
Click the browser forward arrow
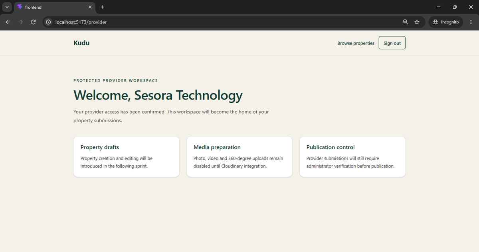click(x=21, y=22)
